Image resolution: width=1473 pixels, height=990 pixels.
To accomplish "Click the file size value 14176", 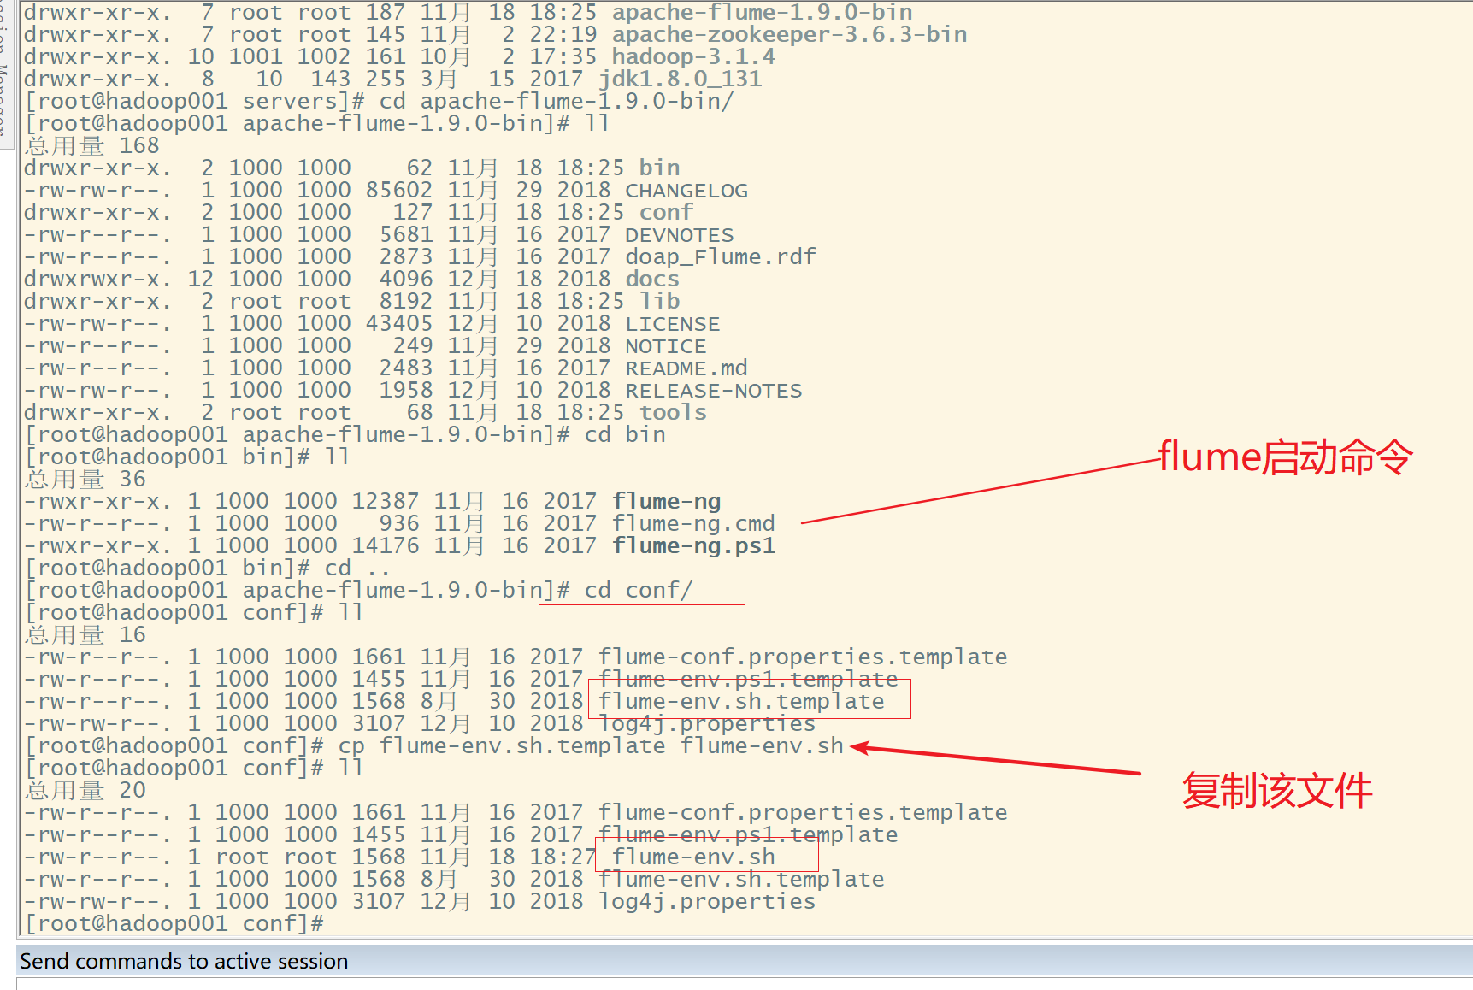I will point(386,546).
